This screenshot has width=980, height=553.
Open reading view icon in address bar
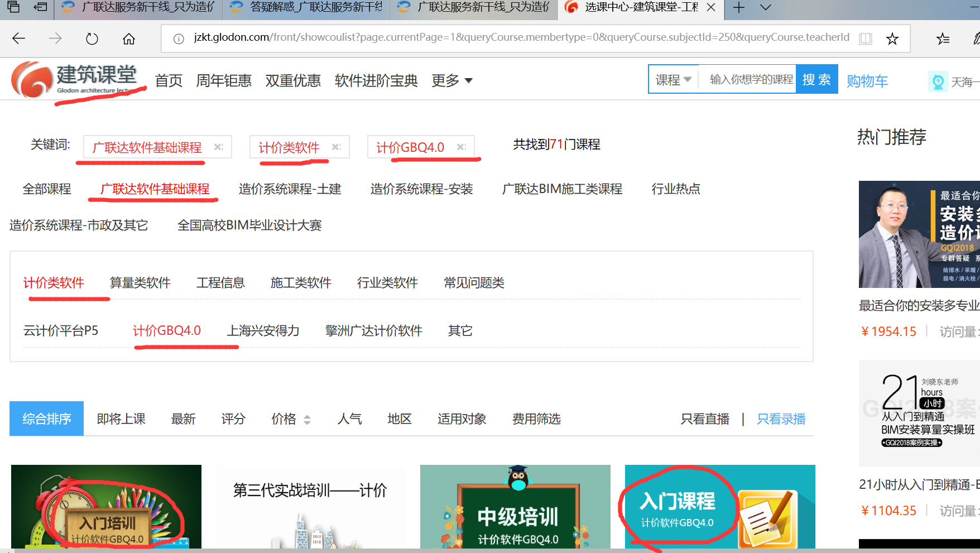(866, 39)
